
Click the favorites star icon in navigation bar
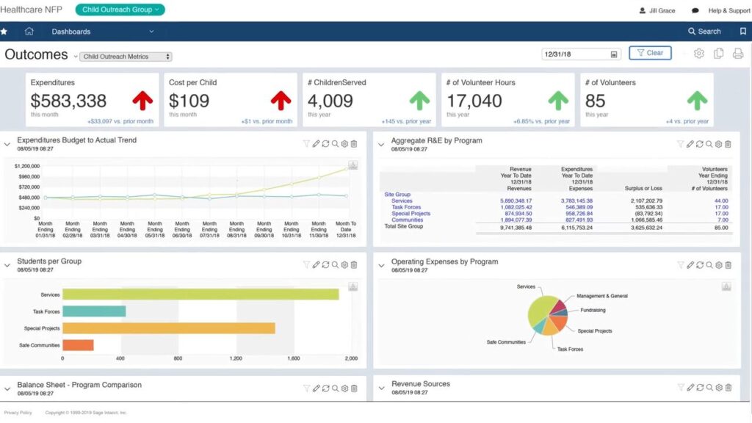pyautogui.click(x=4, y=32)
